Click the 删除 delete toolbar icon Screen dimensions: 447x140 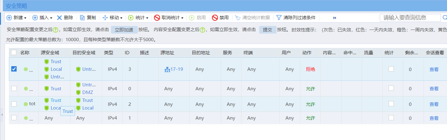59,18
